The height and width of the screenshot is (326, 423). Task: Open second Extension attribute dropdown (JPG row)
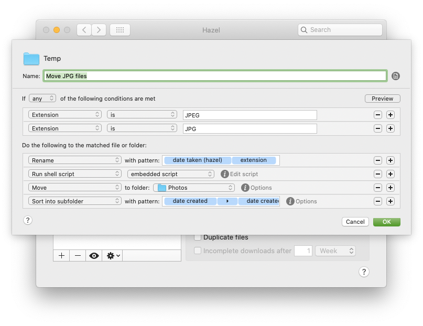coord(65,128)
